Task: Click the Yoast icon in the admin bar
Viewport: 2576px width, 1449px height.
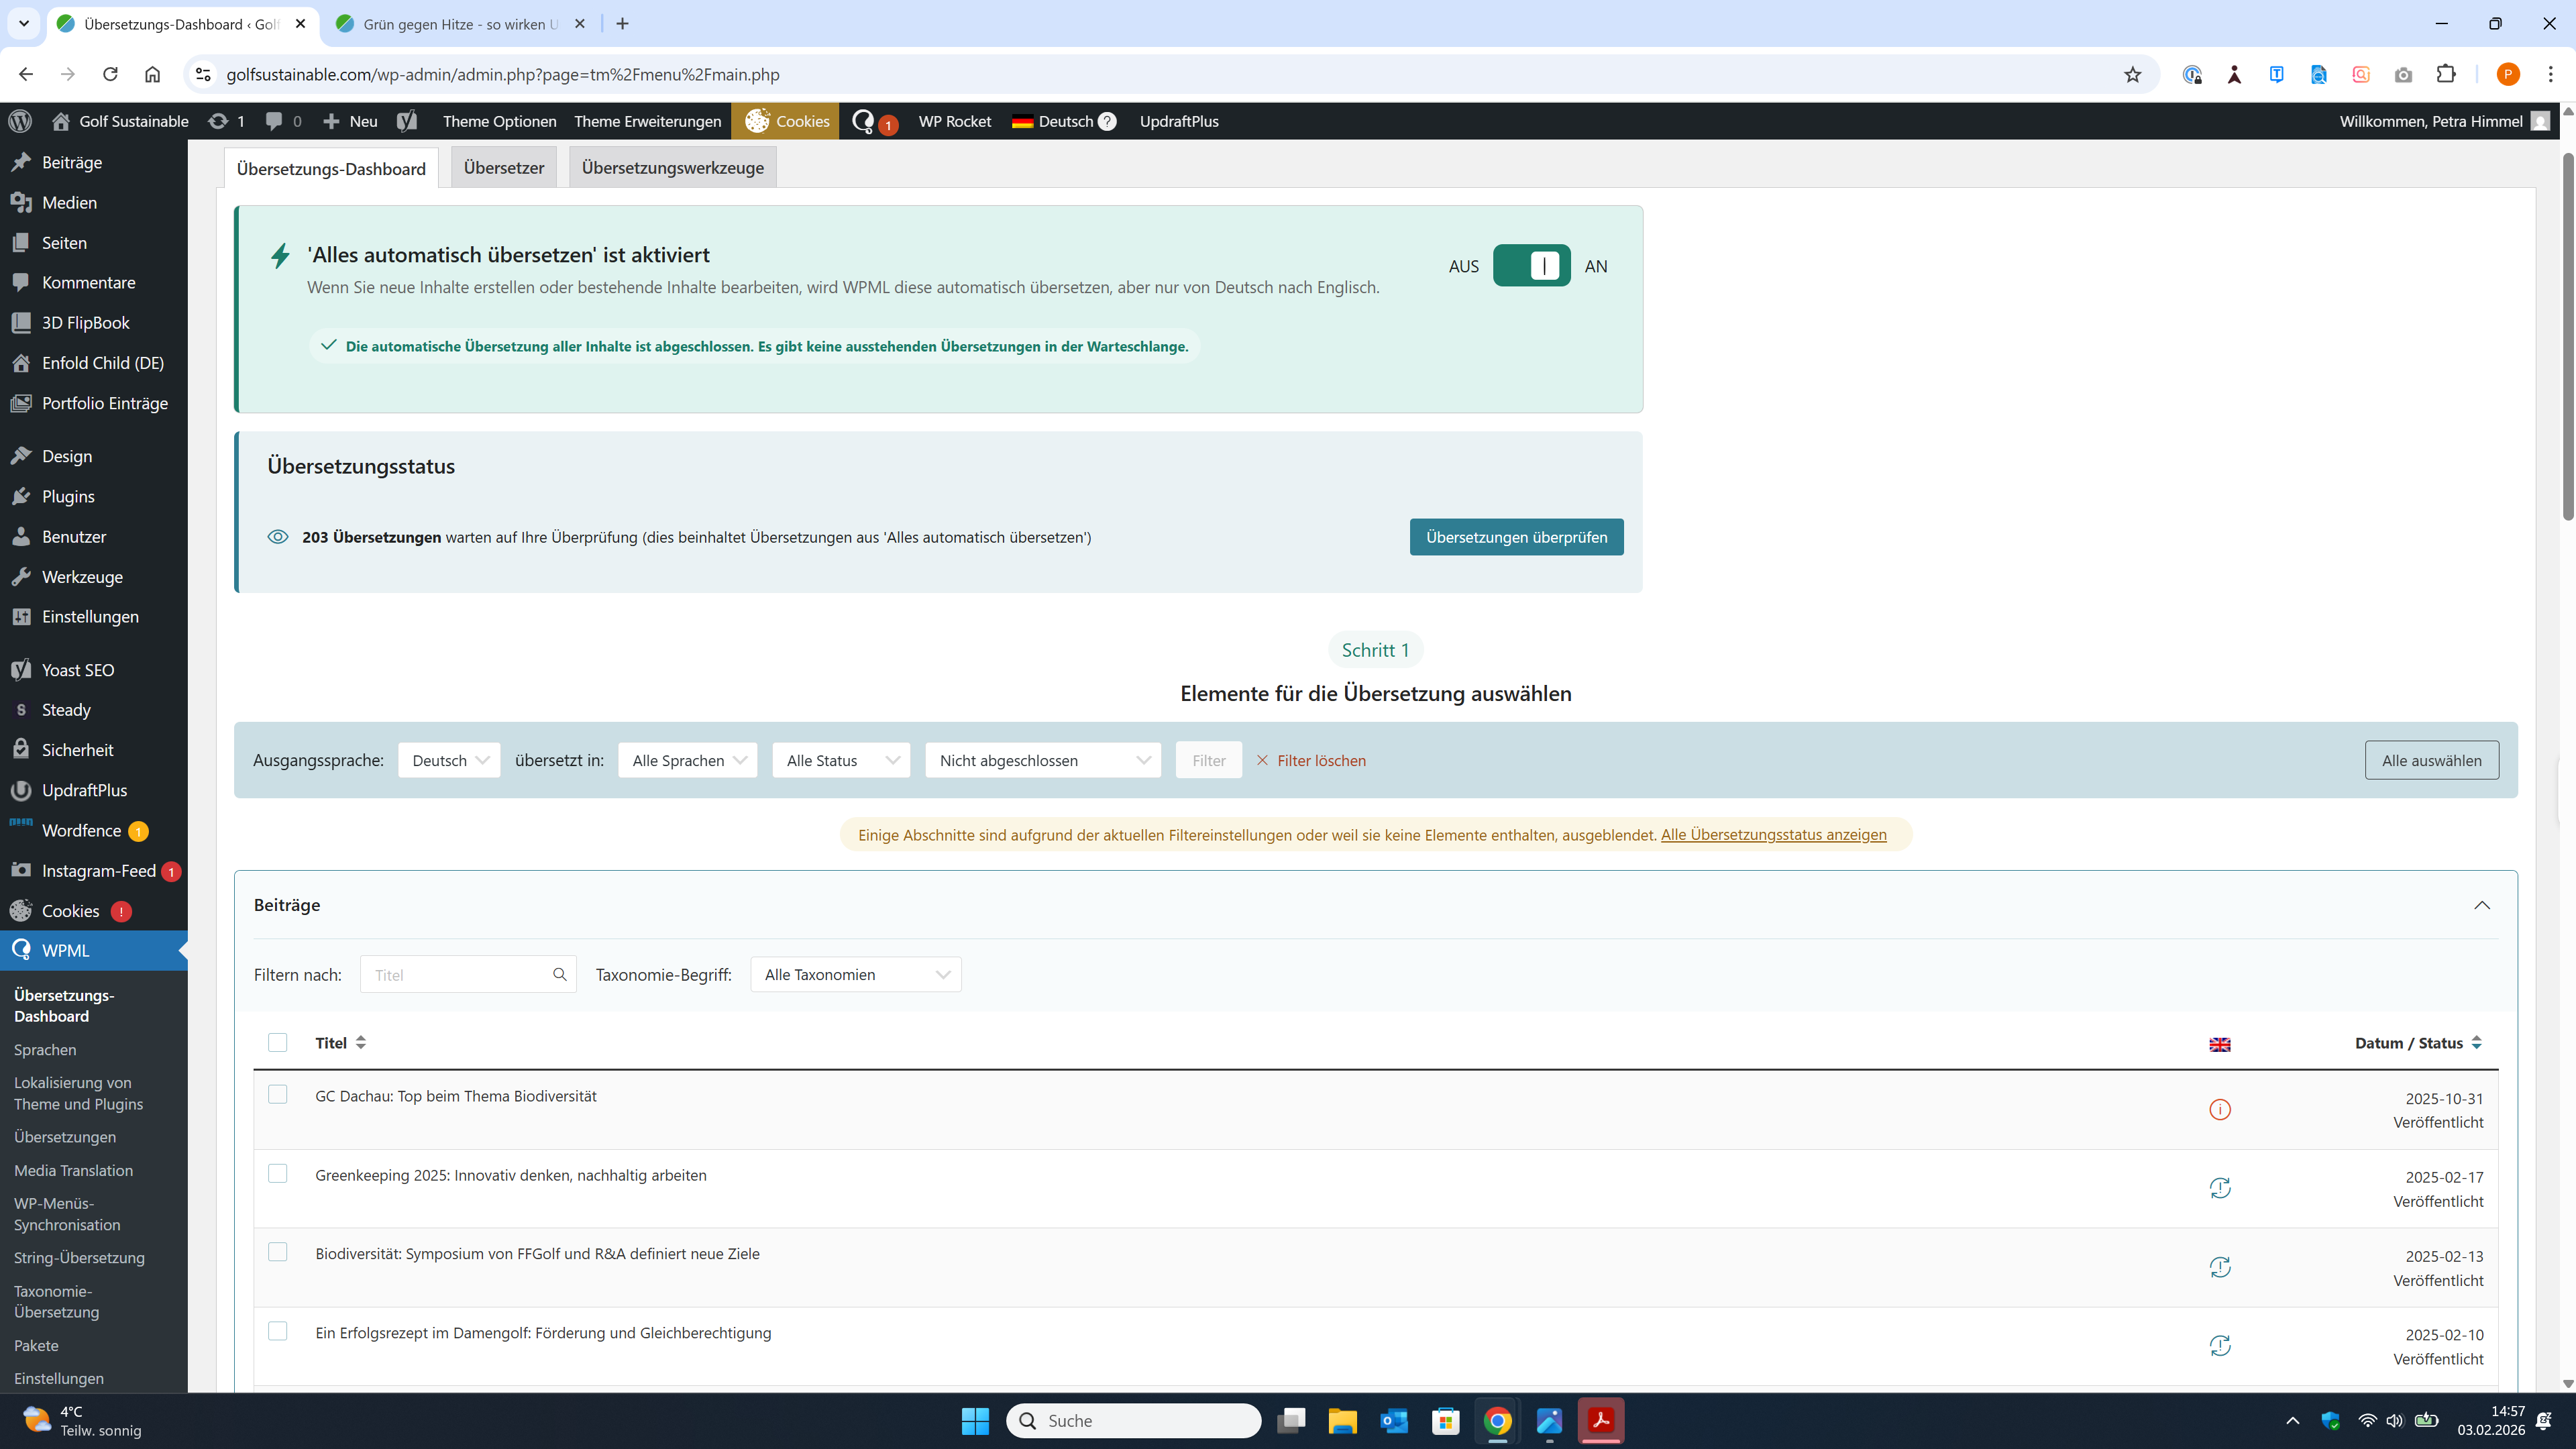Action: click(406, 121)
